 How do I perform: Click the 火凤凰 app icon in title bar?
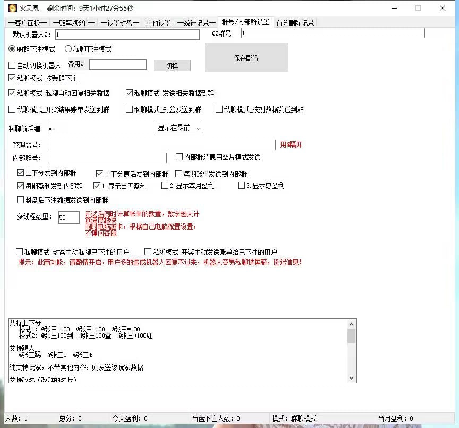pyautogui.click(x=12, y=8)
